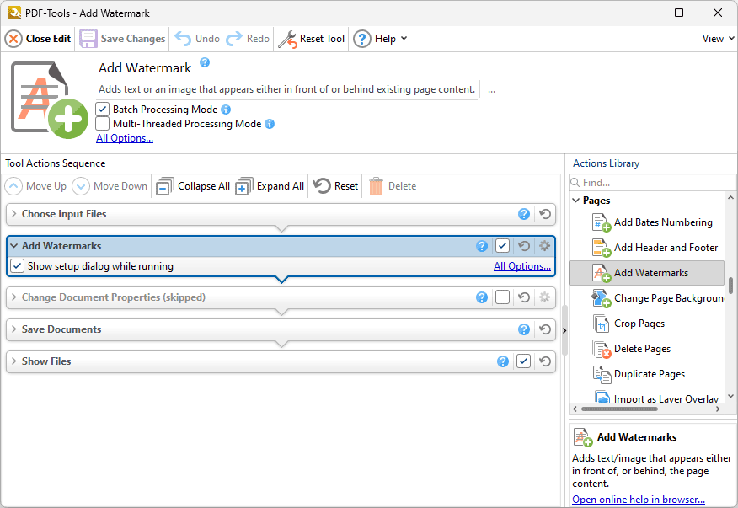Image resolution: width=738 pixels, height=508 pixels.
Task: Toggle Batch Processing Mode checkbox
Action: [102, 110]
